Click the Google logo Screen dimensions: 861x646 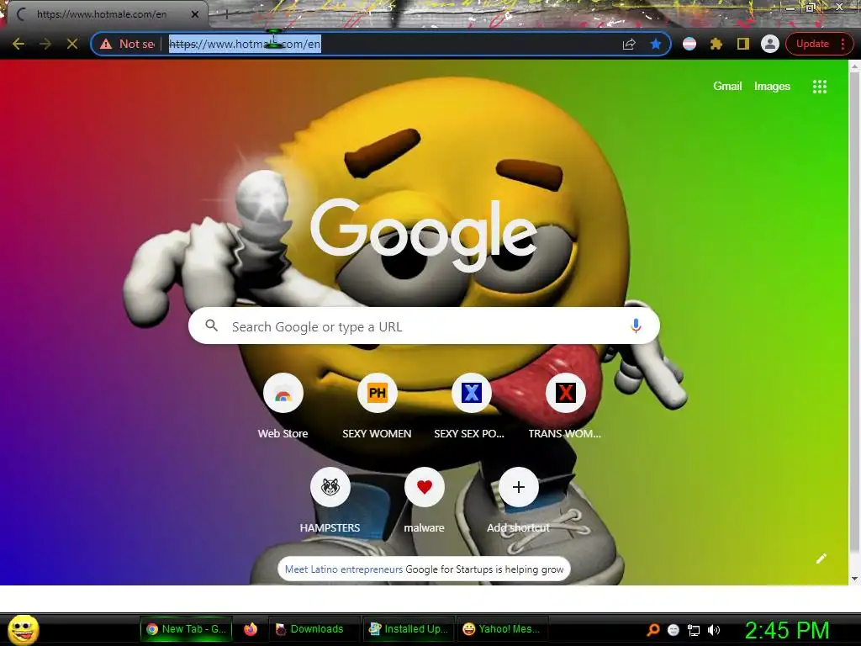424,236
